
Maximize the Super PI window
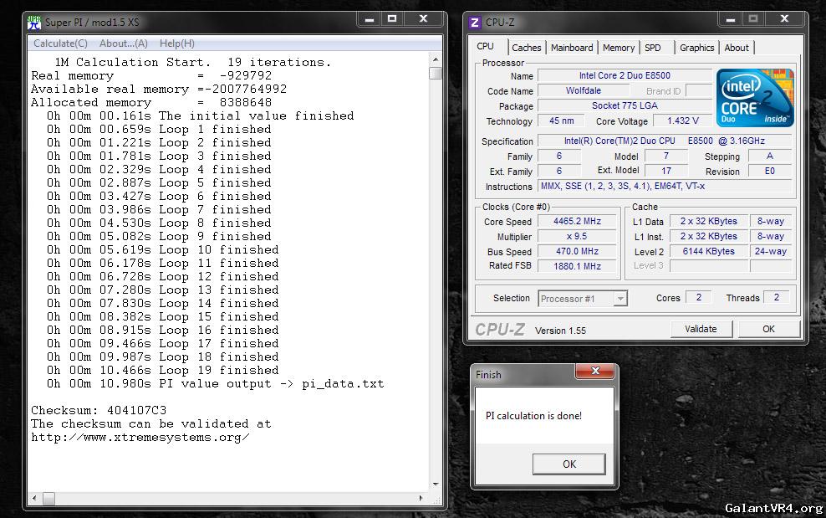[x=392, y=19]
